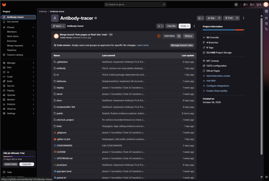
Task: Open the create new plus icon
Action: click(x=236, y=5)
